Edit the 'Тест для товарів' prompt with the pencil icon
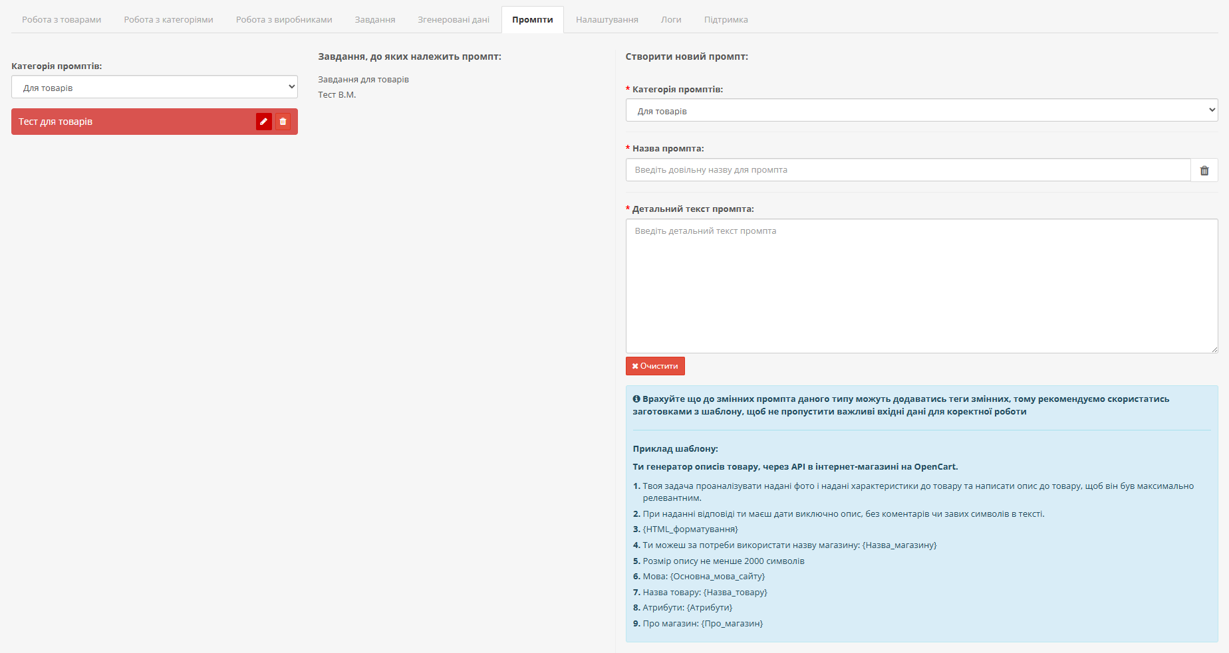Screen dimensions: 1229x653 263,122
